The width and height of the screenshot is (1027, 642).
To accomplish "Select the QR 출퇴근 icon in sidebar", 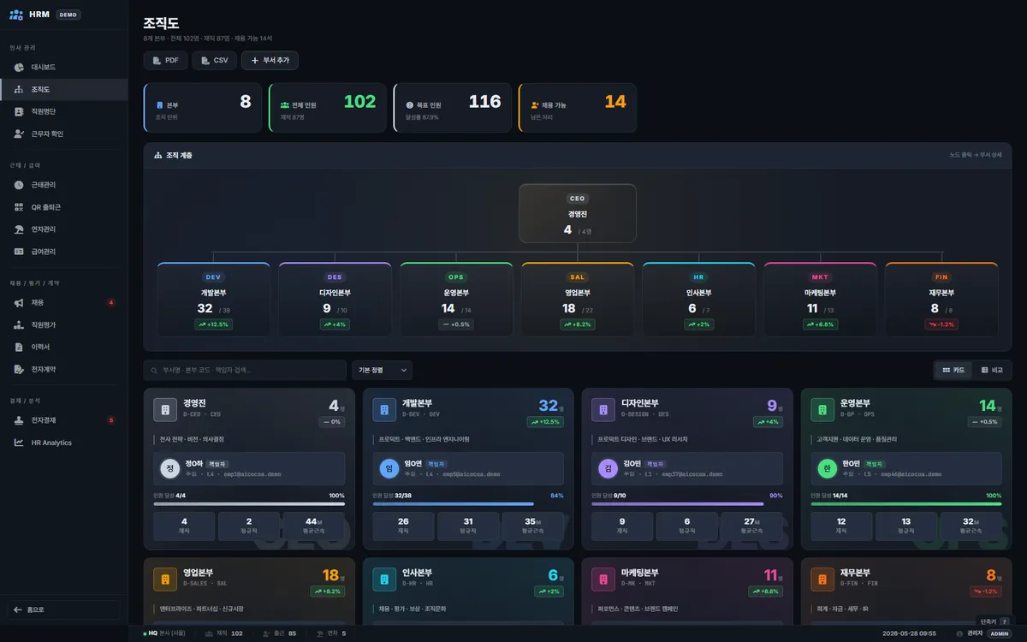I will point(19,207).
